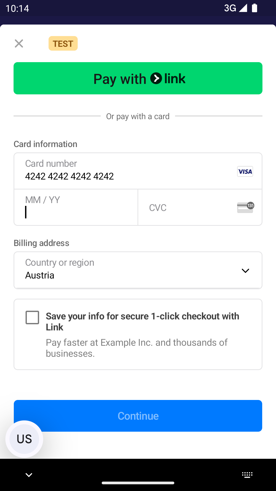Image resolution: width=276 pixels, height=491 pixels.
Task: Open the Austria country dropdown
Action: tap(128, 271)
